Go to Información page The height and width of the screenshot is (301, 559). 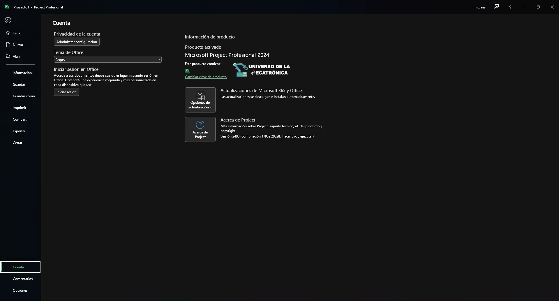[20, 73]
